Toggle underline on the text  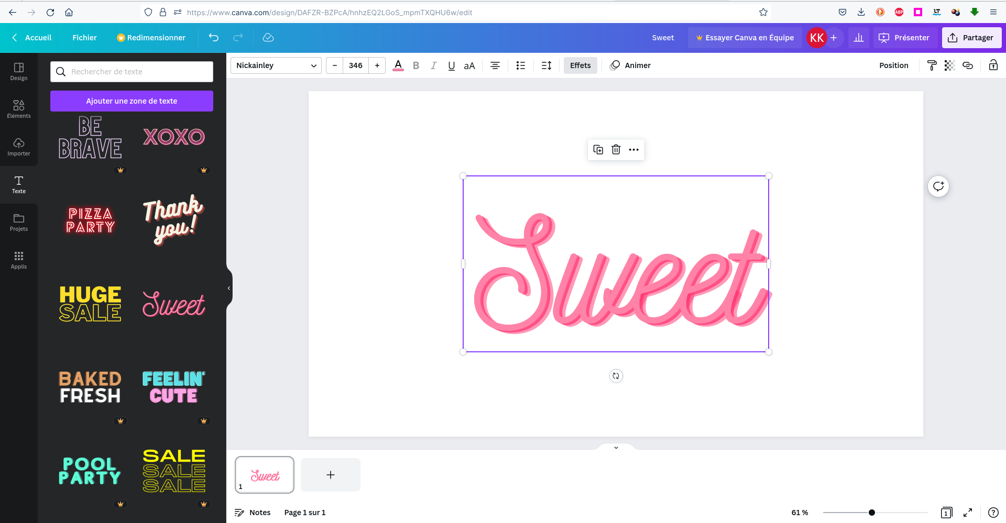pyautogui.click(x=451, y=65)
